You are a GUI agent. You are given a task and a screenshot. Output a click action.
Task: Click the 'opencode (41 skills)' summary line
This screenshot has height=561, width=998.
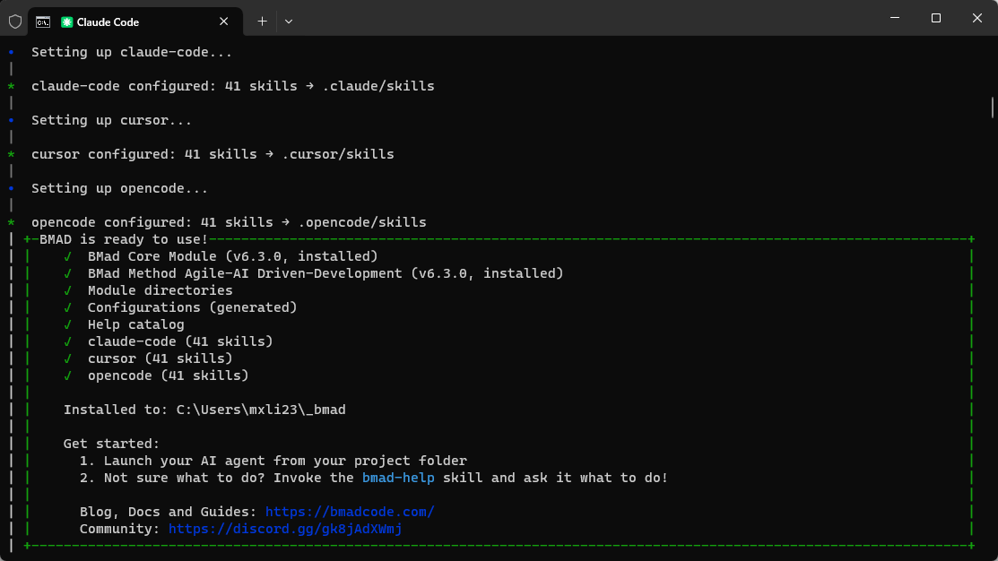pyautogui.click(x=168, y=375)
